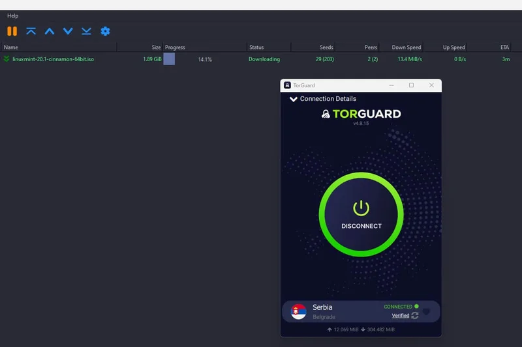Click the Belgrade city label
Screen dimensions: 522x347
pos(324,317)
